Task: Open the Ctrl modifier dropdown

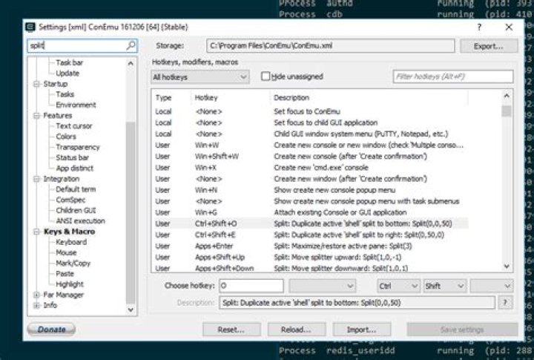Action: tap(398, 286)
